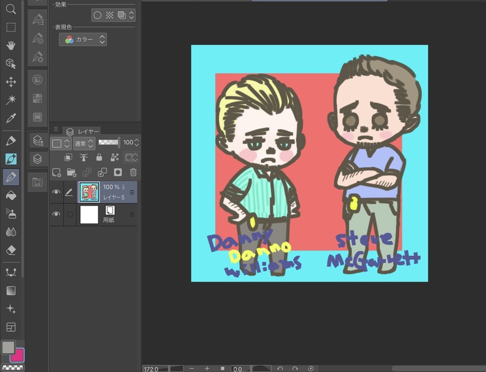Select the Eraser tool
This screenshot has width=486, height=372.
coord(11,250)
